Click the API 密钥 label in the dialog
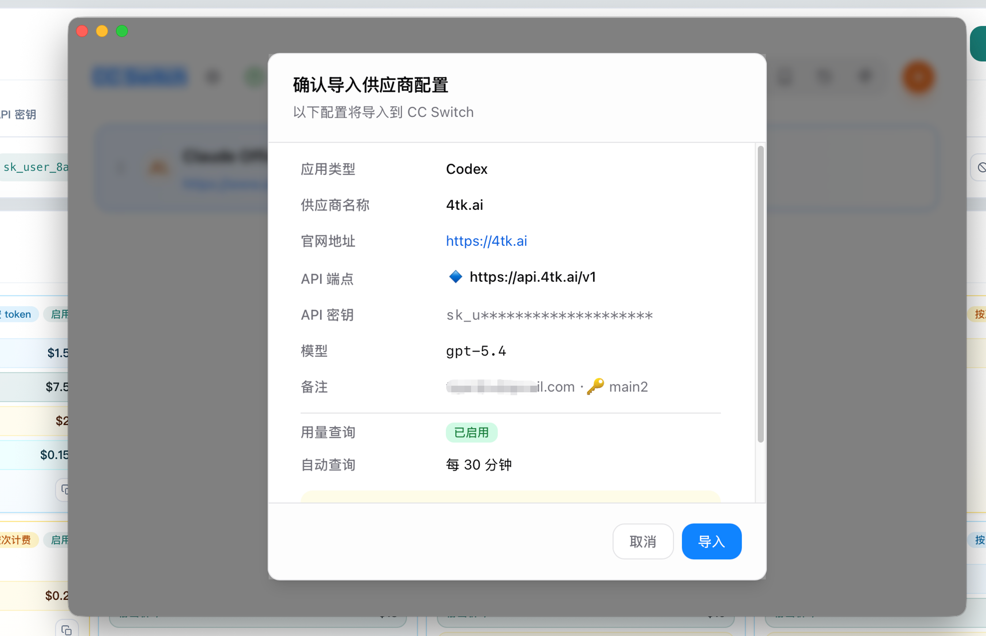The width and height of the screenshot is (986, 636). pyautogui.click(x=327, y=315)
